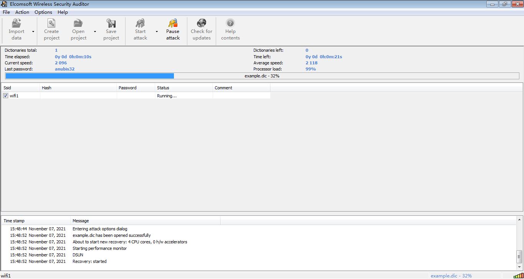
Task: Expand the Import data dropdown arrow
Action: pos(33,32)
